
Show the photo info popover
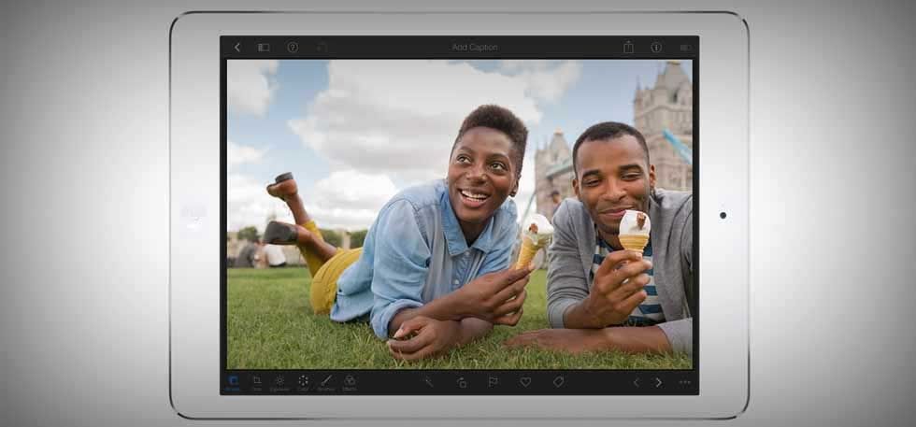point(656,47)
